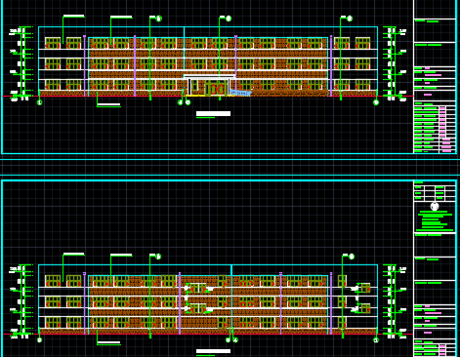
Task: Click the light-blue highlighted object beside the entrance
Action: [x=240, y=93]
